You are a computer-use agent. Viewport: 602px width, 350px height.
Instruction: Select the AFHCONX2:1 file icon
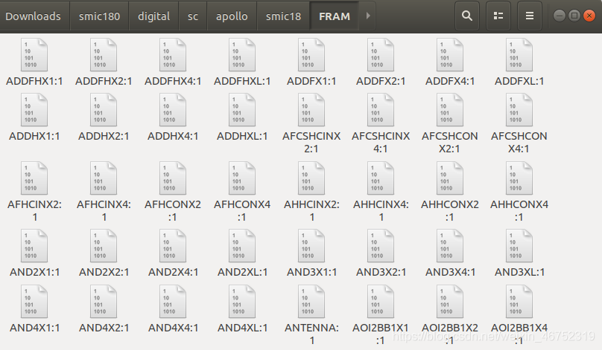pyautogui.click(x=173, y=178)
